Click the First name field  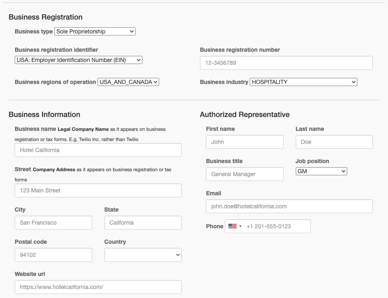(x=244, y=142)
